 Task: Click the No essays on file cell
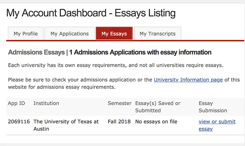(x=156, y=122)
